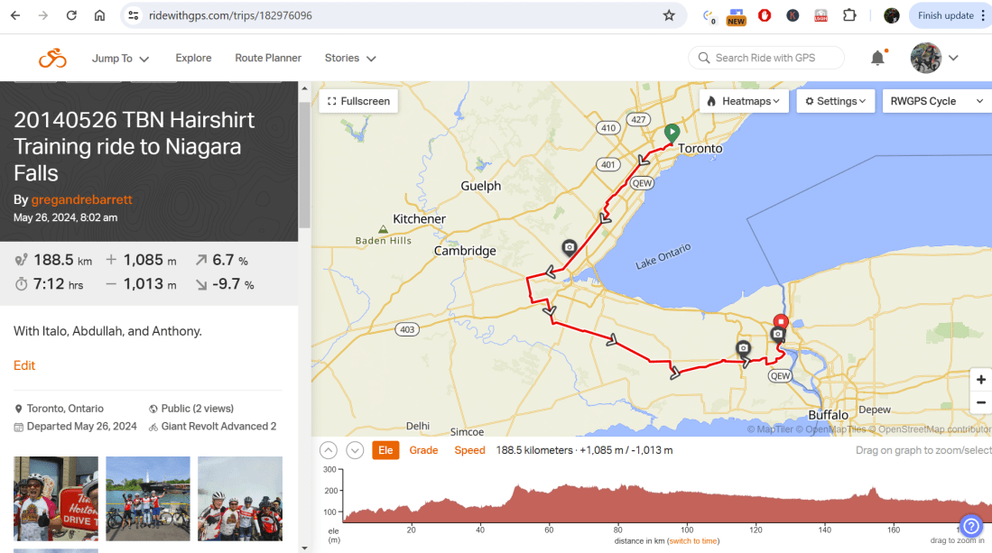Click the red finish marker at Niagara Falls
The width and height of the screenshot is (992, 553).
point(781,321)
